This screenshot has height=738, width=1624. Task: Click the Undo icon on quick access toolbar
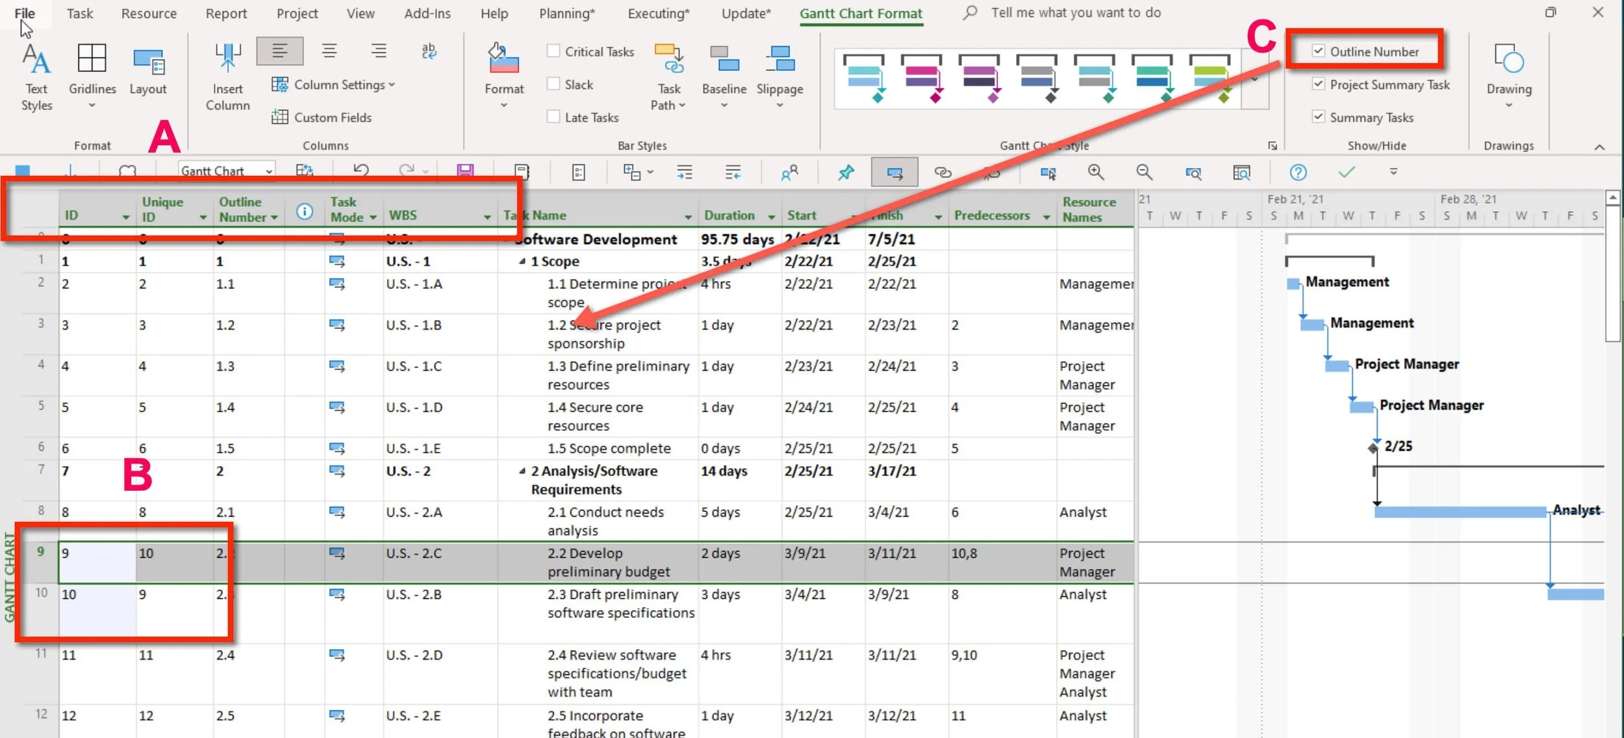tap(361, 171)
